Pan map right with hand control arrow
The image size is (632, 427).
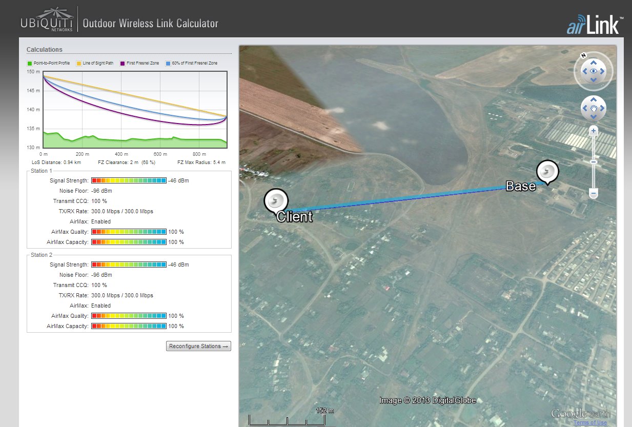[x=602, y=108]
